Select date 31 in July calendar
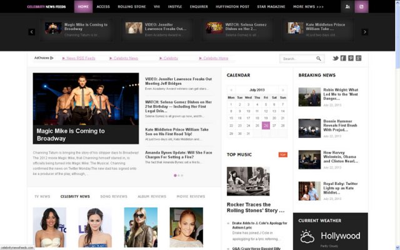The height and width of the screenshot is (250, 400). coord(248,133)
